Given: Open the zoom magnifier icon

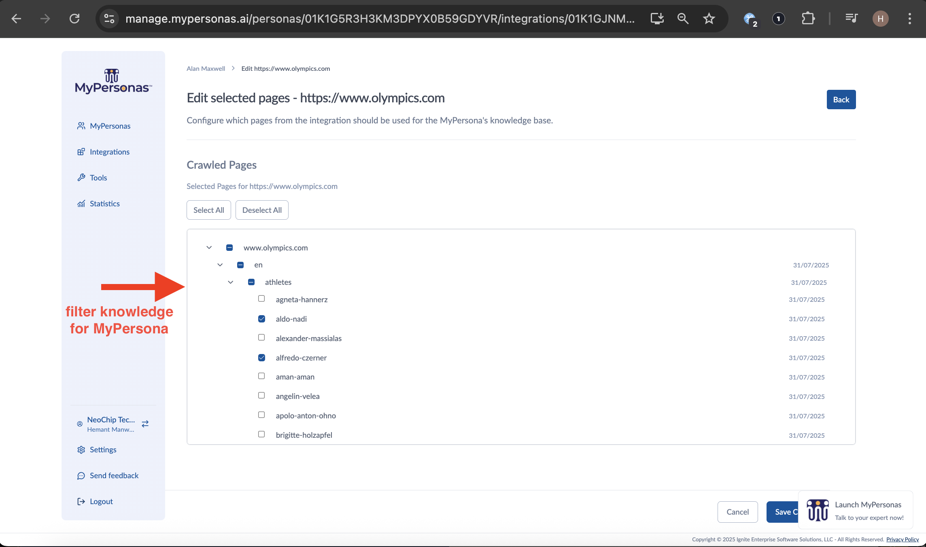Looking at the screenshot, I should click(x=683, y=19).
